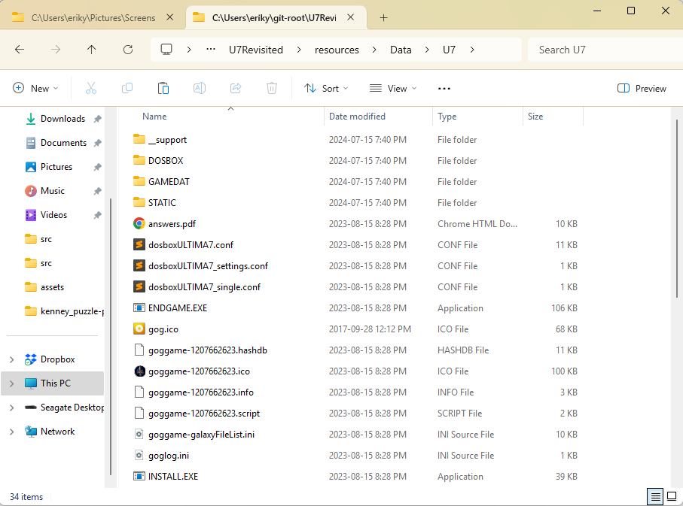Click the Copy icon in toolbar
683x506 pixels.
coord(127,88)
